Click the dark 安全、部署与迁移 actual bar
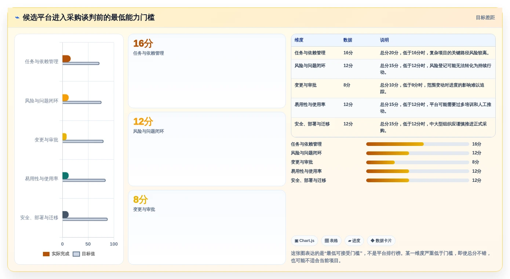Screen dimensions: 510x279 [x=65, y=214]
